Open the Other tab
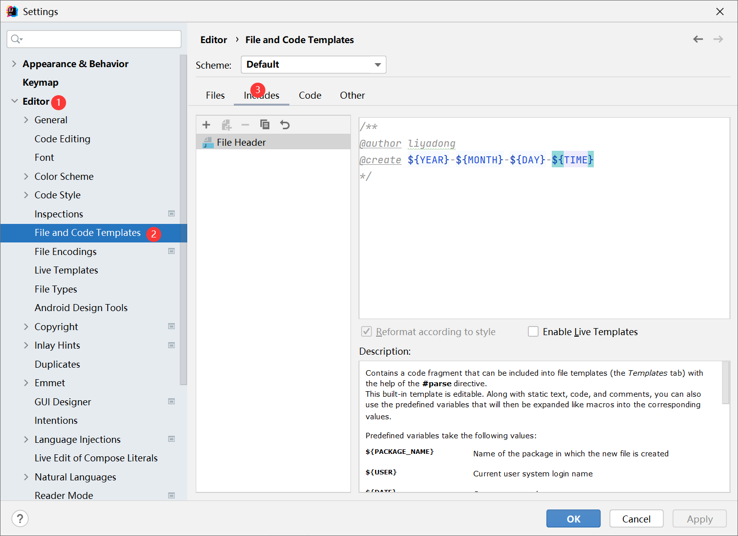Screen dimensions: 738x536 [x=352, y=95]
